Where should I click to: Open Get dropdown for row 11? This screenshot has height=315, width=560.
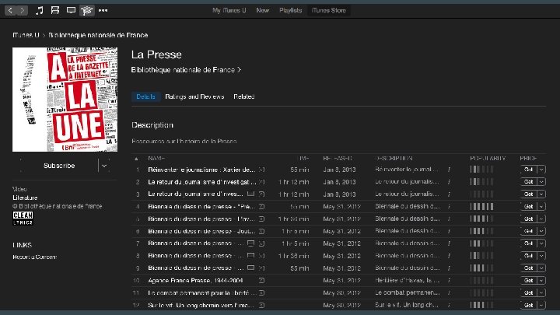tap(541, 293)
